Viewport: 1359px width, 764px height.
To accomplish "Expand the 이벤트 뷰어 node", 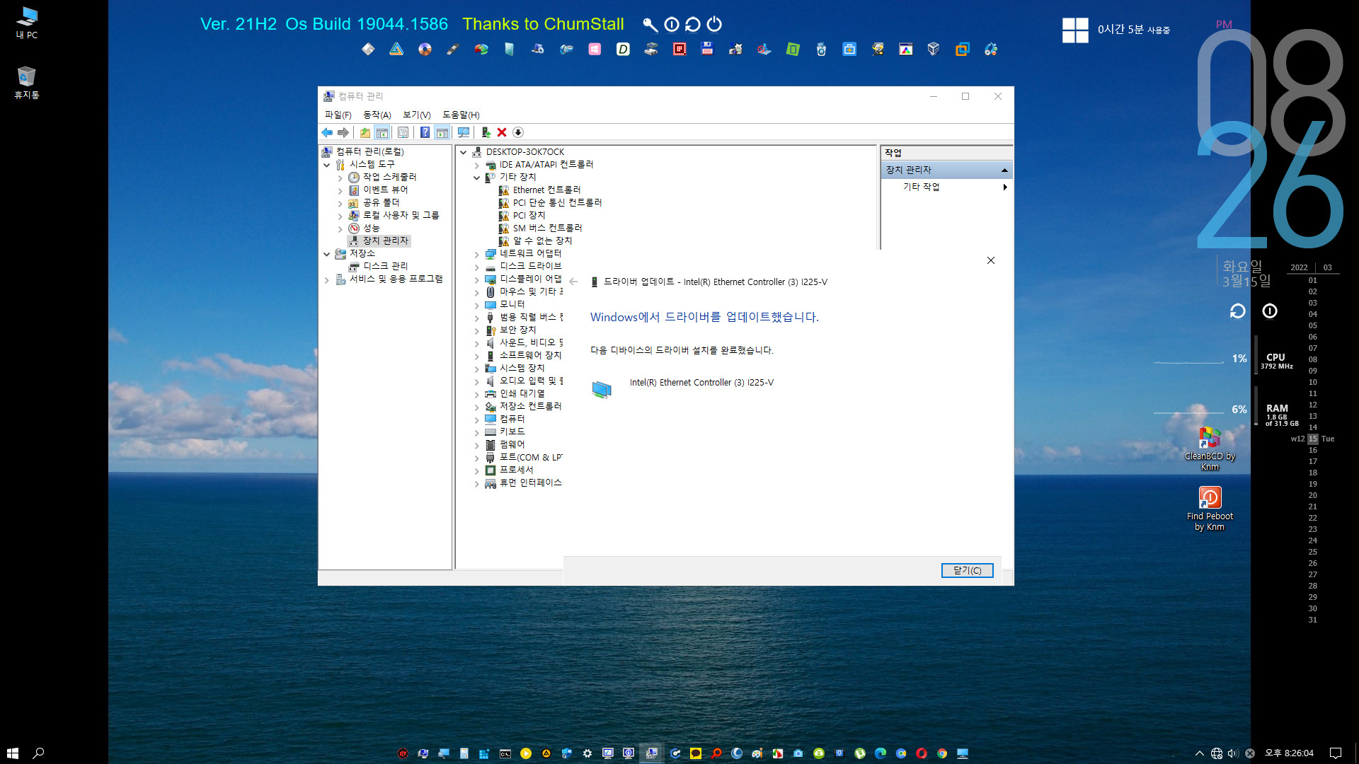I will [340, 190].
